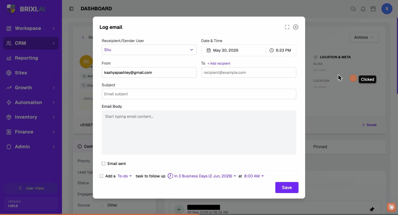This screenshot has height=215, width=398.
Task: Open the In 3 Business Days dropdown
Action: (205, 176)
